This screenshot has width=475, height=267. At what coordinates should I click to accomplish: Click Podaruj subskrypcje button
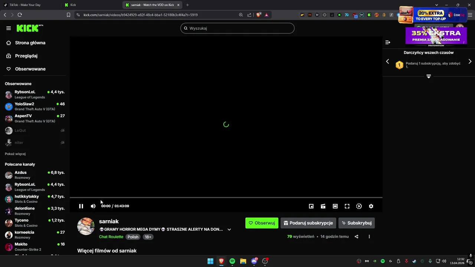(308, 223)
